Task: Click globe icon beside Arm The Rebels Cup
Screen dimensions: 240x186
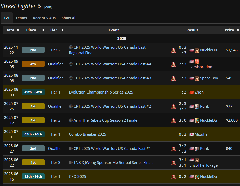Action: tap(71, 120)
